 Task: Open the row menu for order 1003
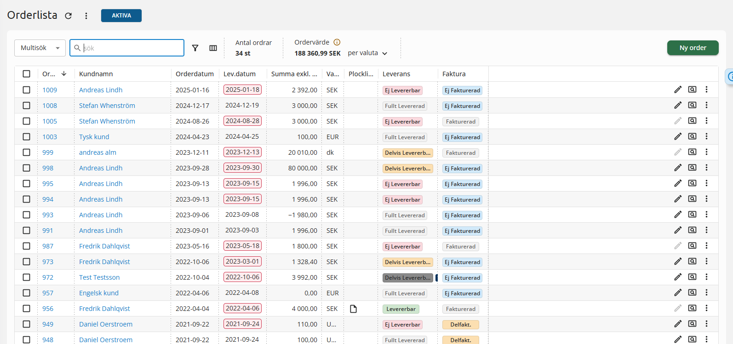[x=706, y=136]
